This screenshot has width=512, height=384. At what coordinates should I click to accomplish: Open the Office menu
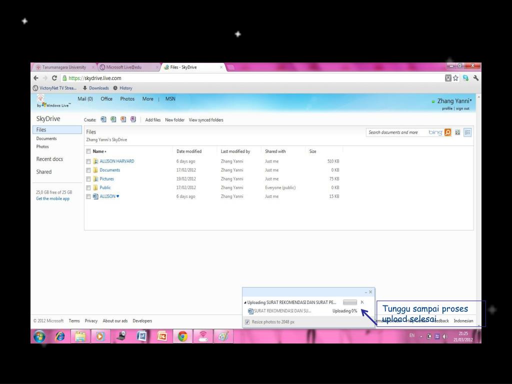(106, 98)
